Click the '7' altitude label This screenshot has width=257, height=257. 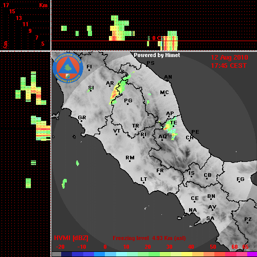36,38
